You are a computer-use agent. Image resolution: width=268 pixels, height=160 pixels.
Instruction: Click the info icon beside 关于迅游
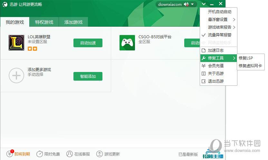(203, 74)
